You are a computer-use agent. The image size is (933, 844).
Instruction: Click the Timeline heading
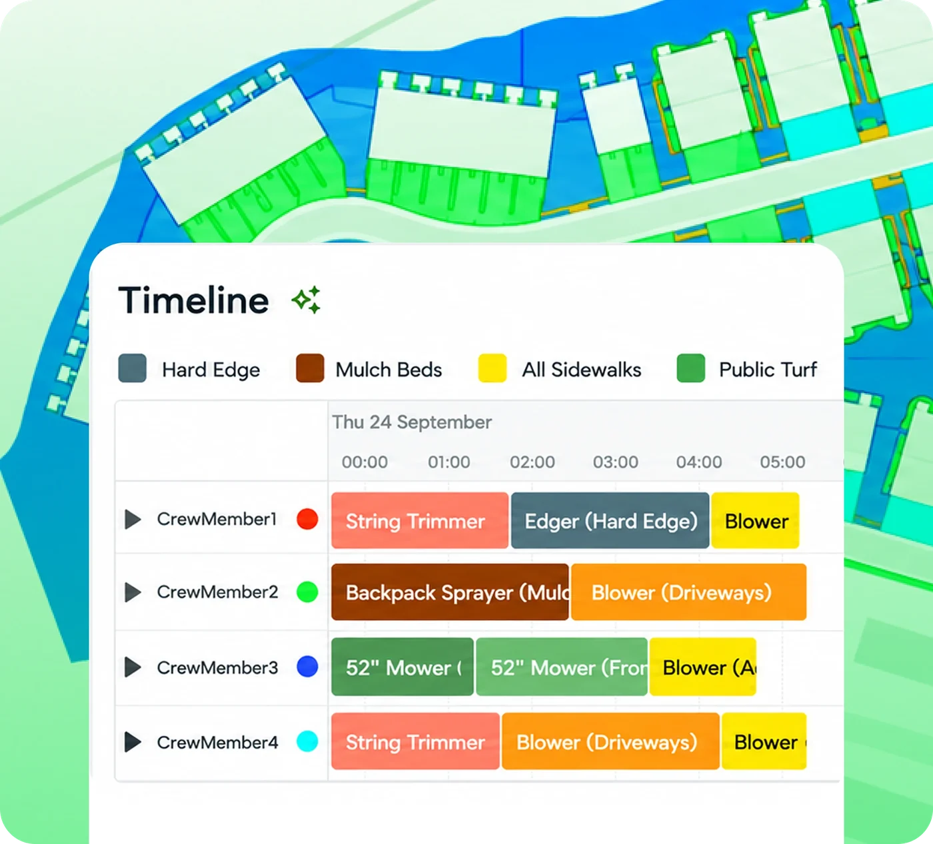tap(194, 300)
